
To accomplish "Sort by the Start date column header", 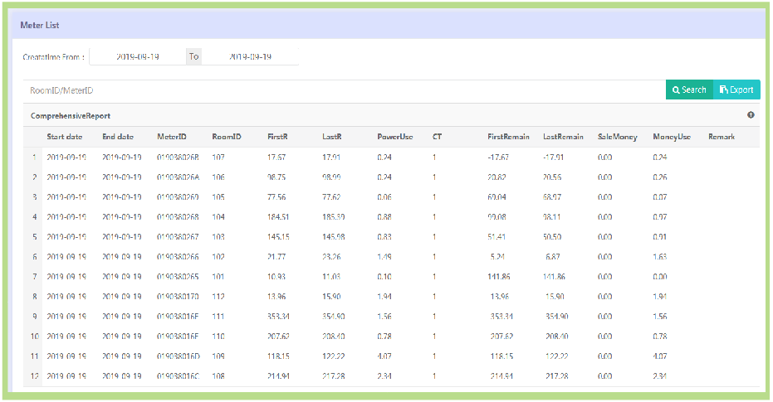I will point(65,137).
